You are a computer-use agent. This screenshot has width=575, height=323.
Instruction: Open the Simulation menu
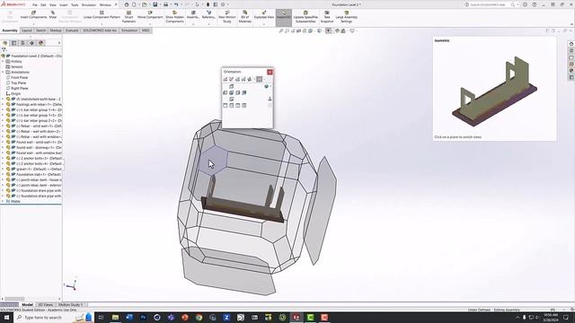89,5
